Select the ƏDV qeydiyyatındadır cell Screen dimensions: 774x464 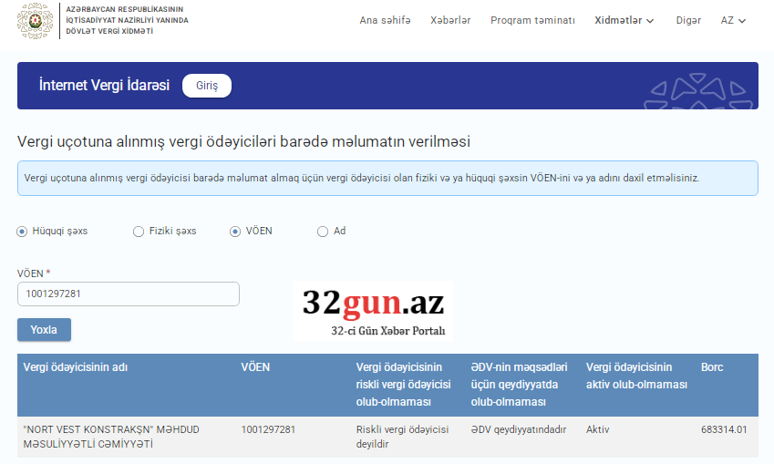pos(519,429)
